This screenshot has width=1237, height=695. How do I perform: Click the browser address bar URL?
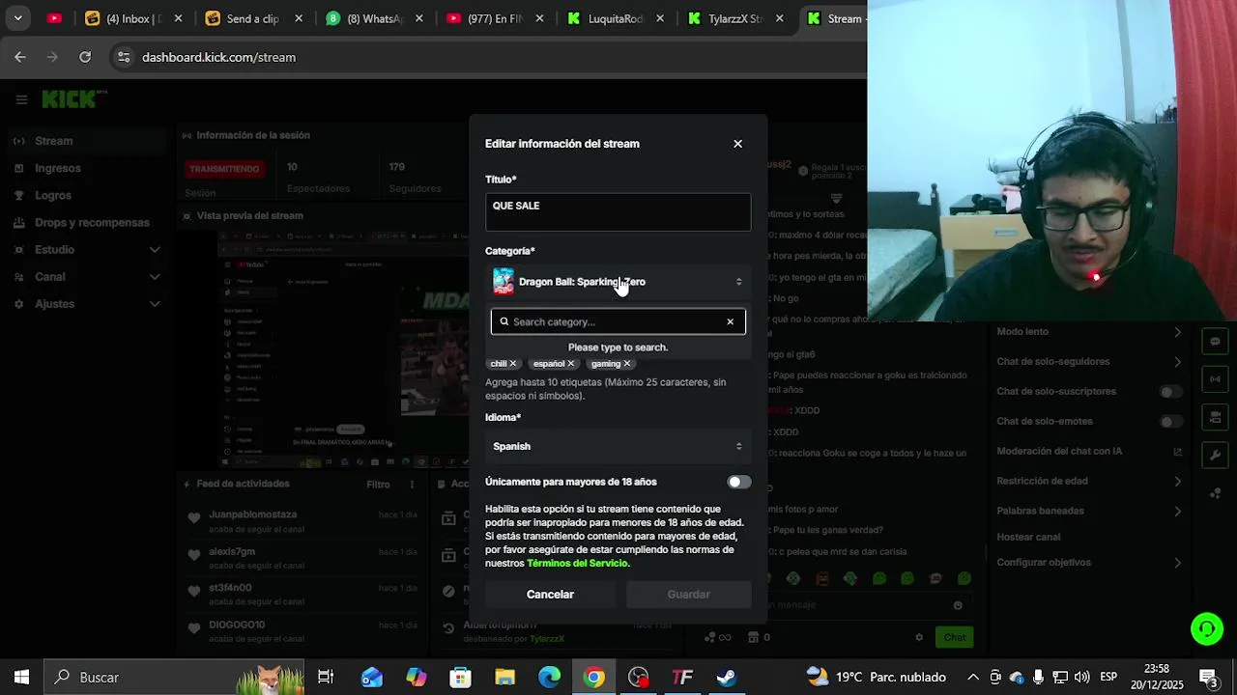coord(218,57)
